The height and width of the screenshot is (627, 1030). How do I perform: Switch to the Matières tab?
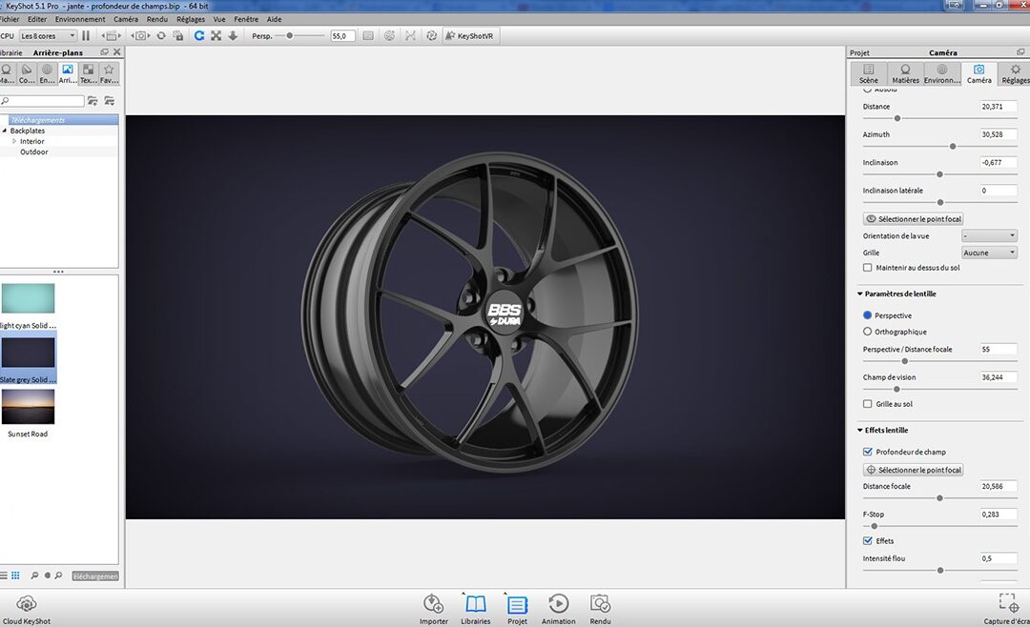tap(905, 73)
